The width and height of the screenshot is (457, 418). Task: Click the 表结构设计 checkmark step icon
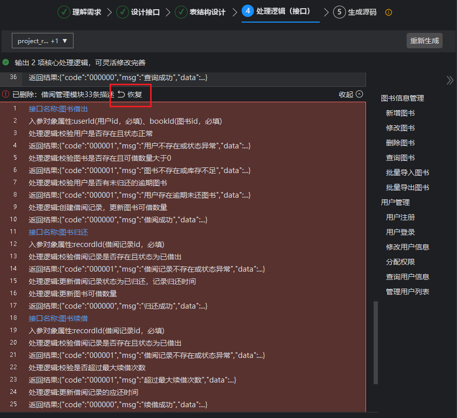(x=181, y=12)
